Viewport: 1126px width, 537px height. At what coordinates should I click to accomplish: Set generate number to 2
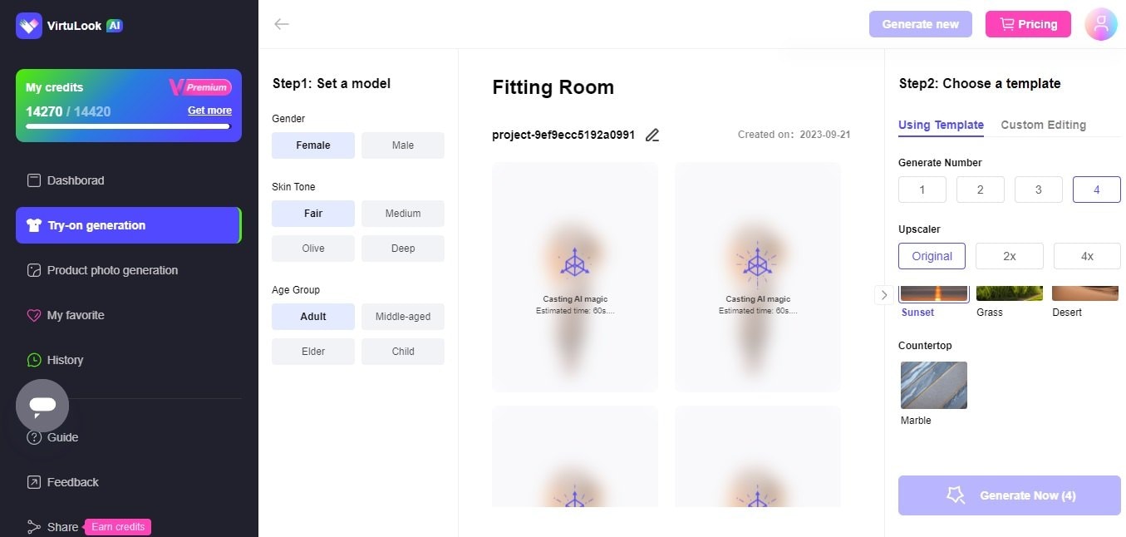(x=981, y=190)
